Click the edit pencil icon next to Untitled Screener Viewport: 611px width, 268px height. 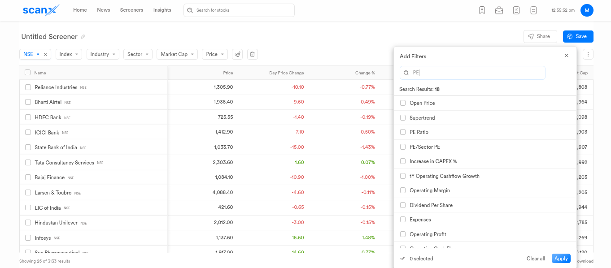click(x=83, y=37)
